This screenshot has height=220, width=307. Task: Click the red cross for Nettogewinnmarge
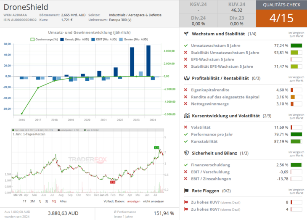[185, 103]
